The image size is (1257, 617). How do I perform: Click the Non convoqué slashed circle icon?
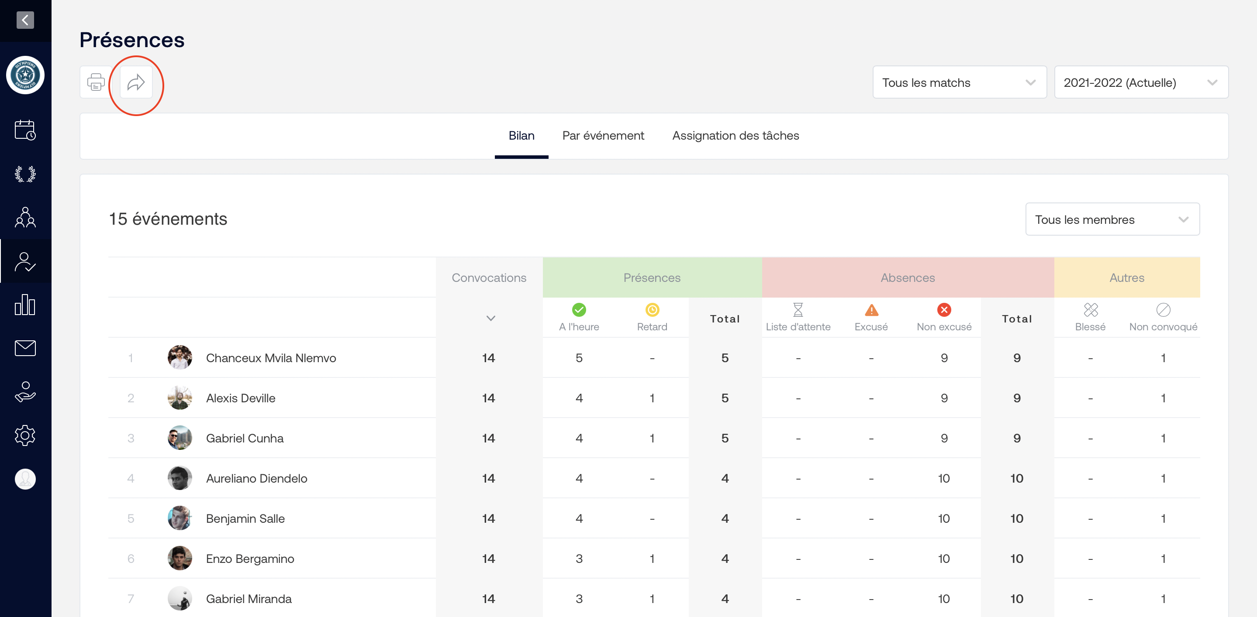(1163, 309)
